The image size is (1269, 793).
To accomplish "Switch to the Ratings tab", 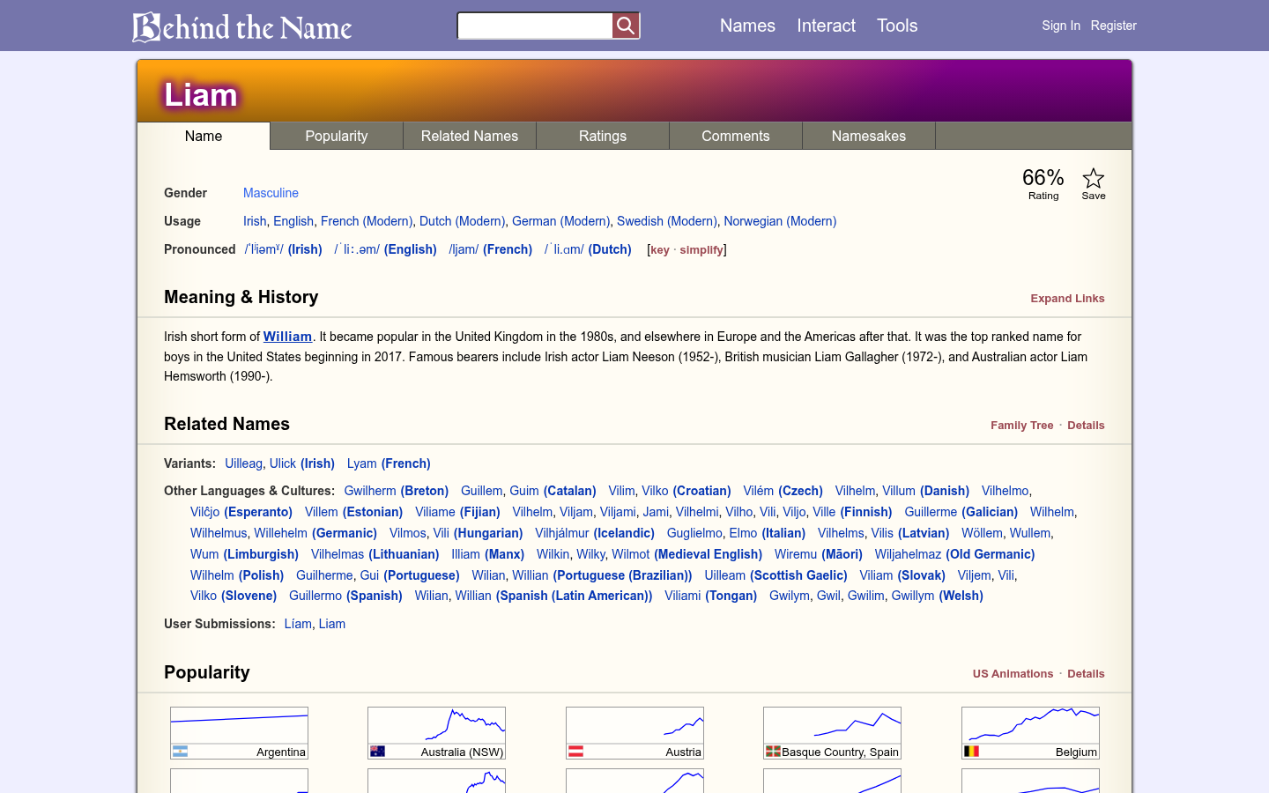I will point(603,136).
